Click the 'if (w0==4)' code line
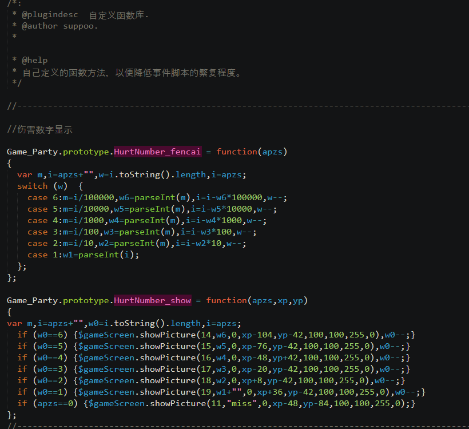Image resolution: width=469 pixels, height=429 pixels. click(213, 357)
